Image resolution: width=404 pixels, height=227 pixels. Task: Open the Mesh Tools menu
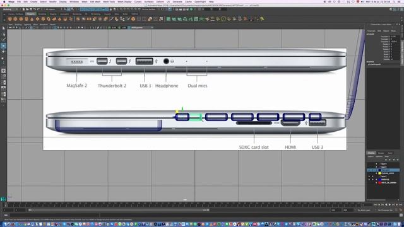(109, 1)
